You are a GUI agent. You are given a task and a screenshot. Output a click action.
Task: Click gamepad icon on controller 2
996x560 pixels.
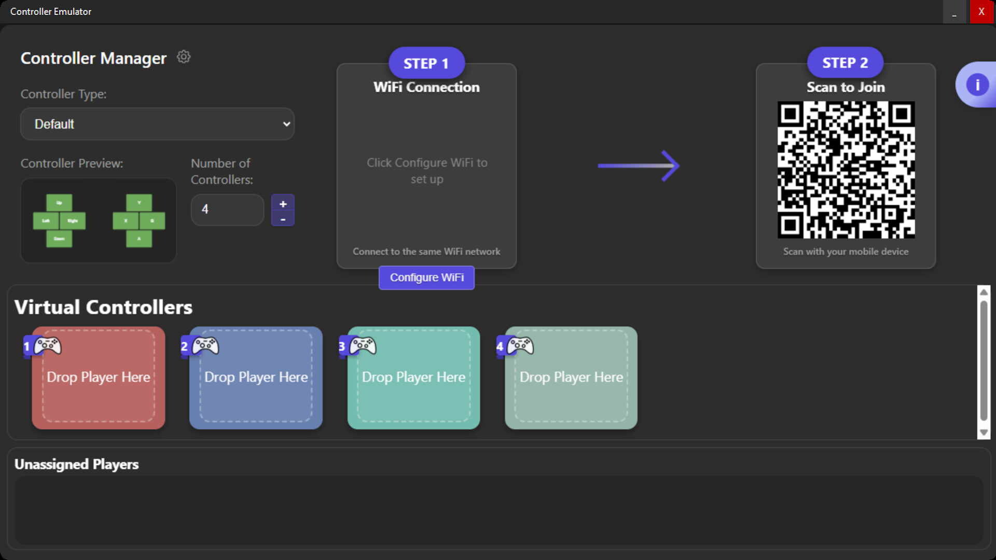click(x=205, y=345)
